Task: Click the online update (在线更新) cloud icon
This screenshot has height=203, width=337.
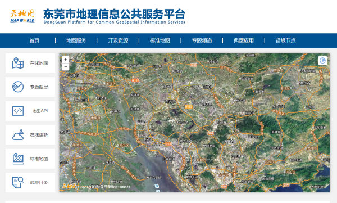Action: [x=18, y=135]
